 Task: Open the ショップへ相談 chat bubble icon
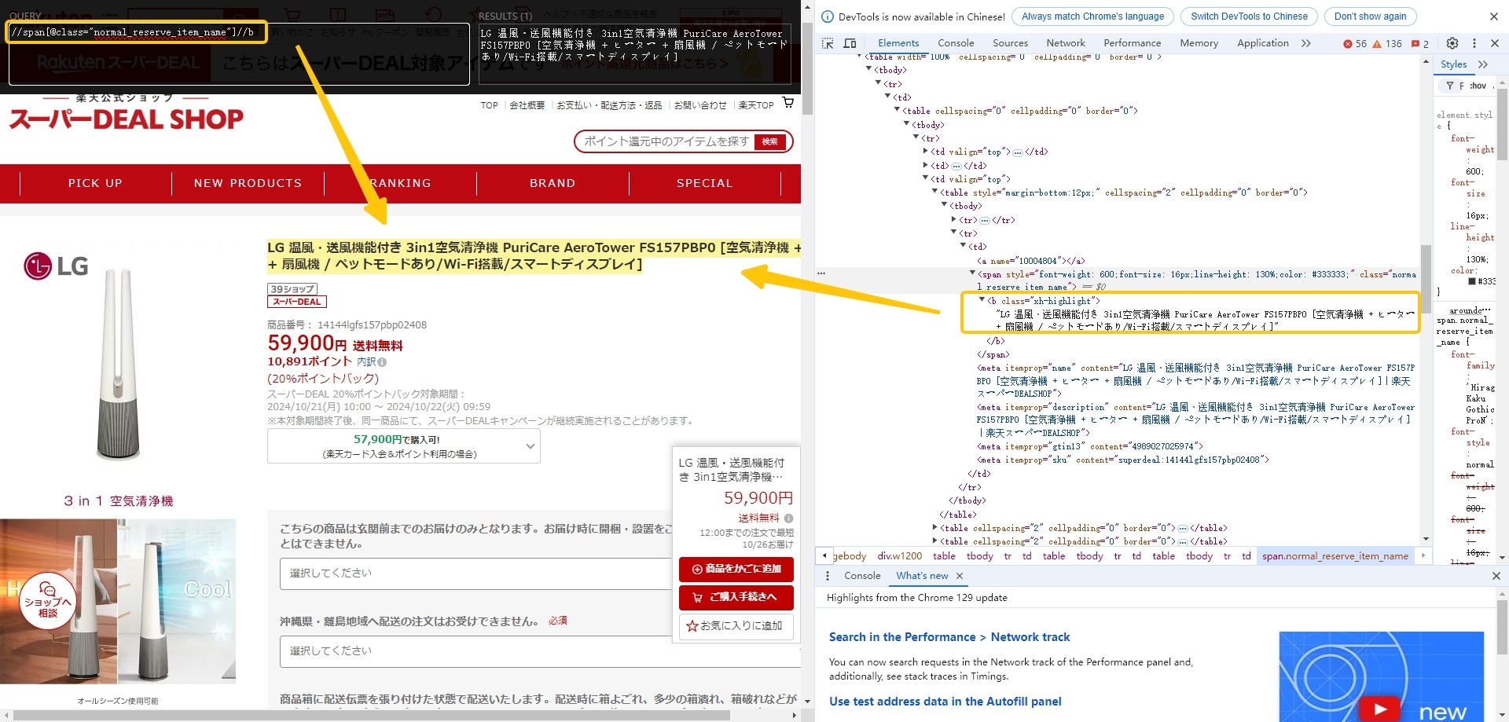[x=47, y=601]
